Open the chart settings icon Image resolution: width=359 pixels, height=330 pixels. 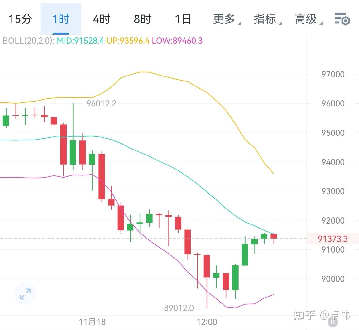point(342,19)
